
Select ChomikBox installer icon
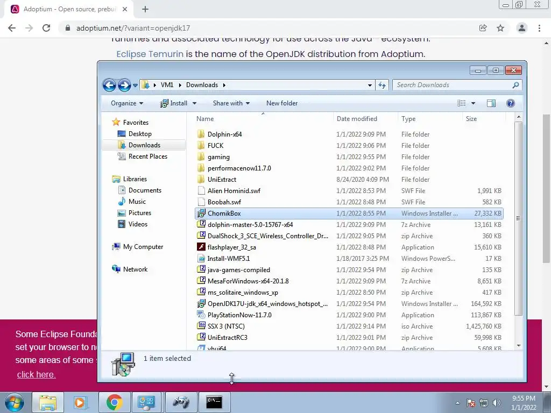point(201,213)
